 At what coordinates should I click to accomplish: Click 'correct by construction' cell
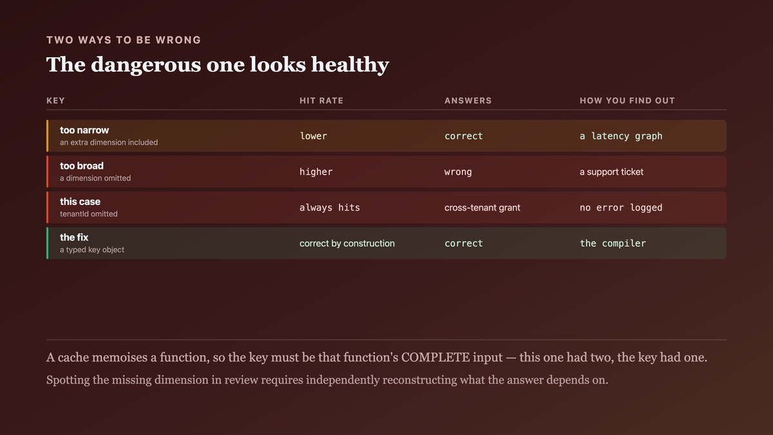tap(347, 244)
